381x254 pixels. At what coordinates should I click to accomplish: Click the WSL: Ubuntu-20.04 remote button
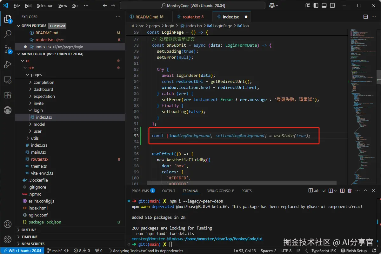click(22, 251)
